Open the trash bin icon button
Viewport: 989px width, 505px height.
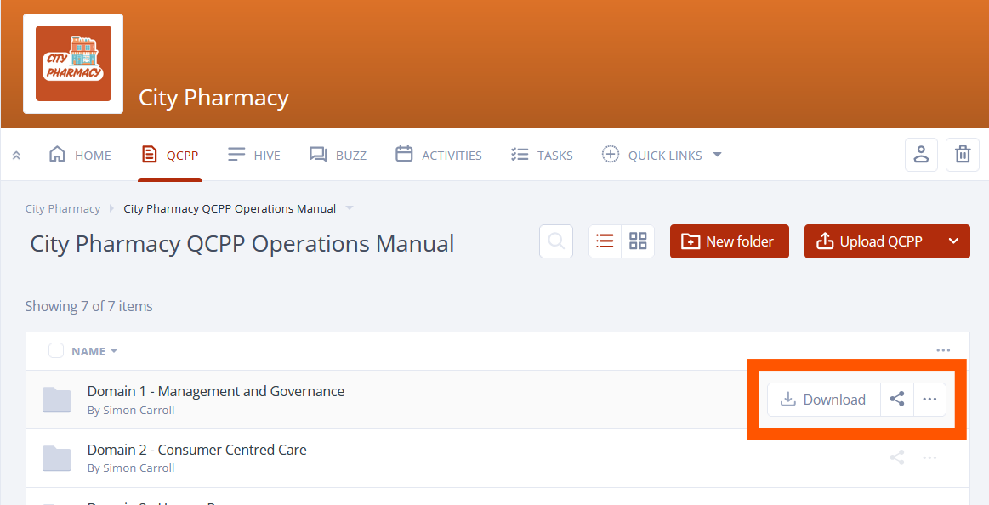point(963,155)
